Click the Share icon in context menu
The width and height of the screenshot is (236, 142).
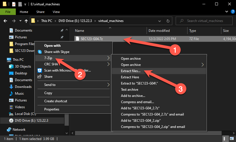pyautogui.click(x=40, y=77)
